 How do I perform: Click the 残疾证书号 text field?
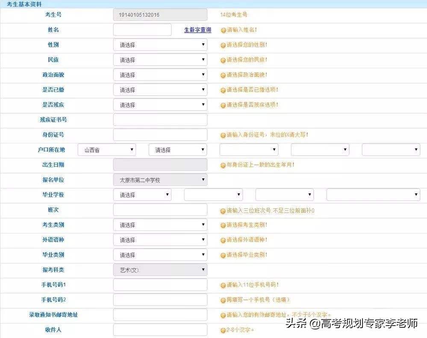pos(160,120)
